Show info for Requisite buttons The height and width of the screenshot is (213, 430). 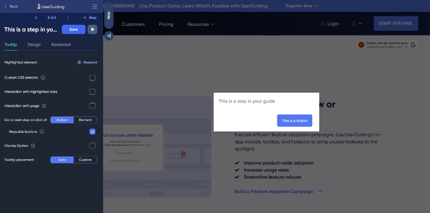tap(42, 132)
